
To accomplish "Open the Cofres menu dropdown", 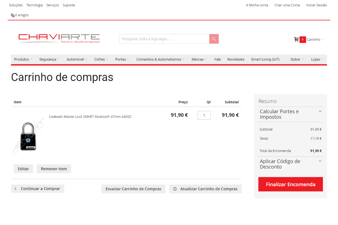I will coord(101,59).
